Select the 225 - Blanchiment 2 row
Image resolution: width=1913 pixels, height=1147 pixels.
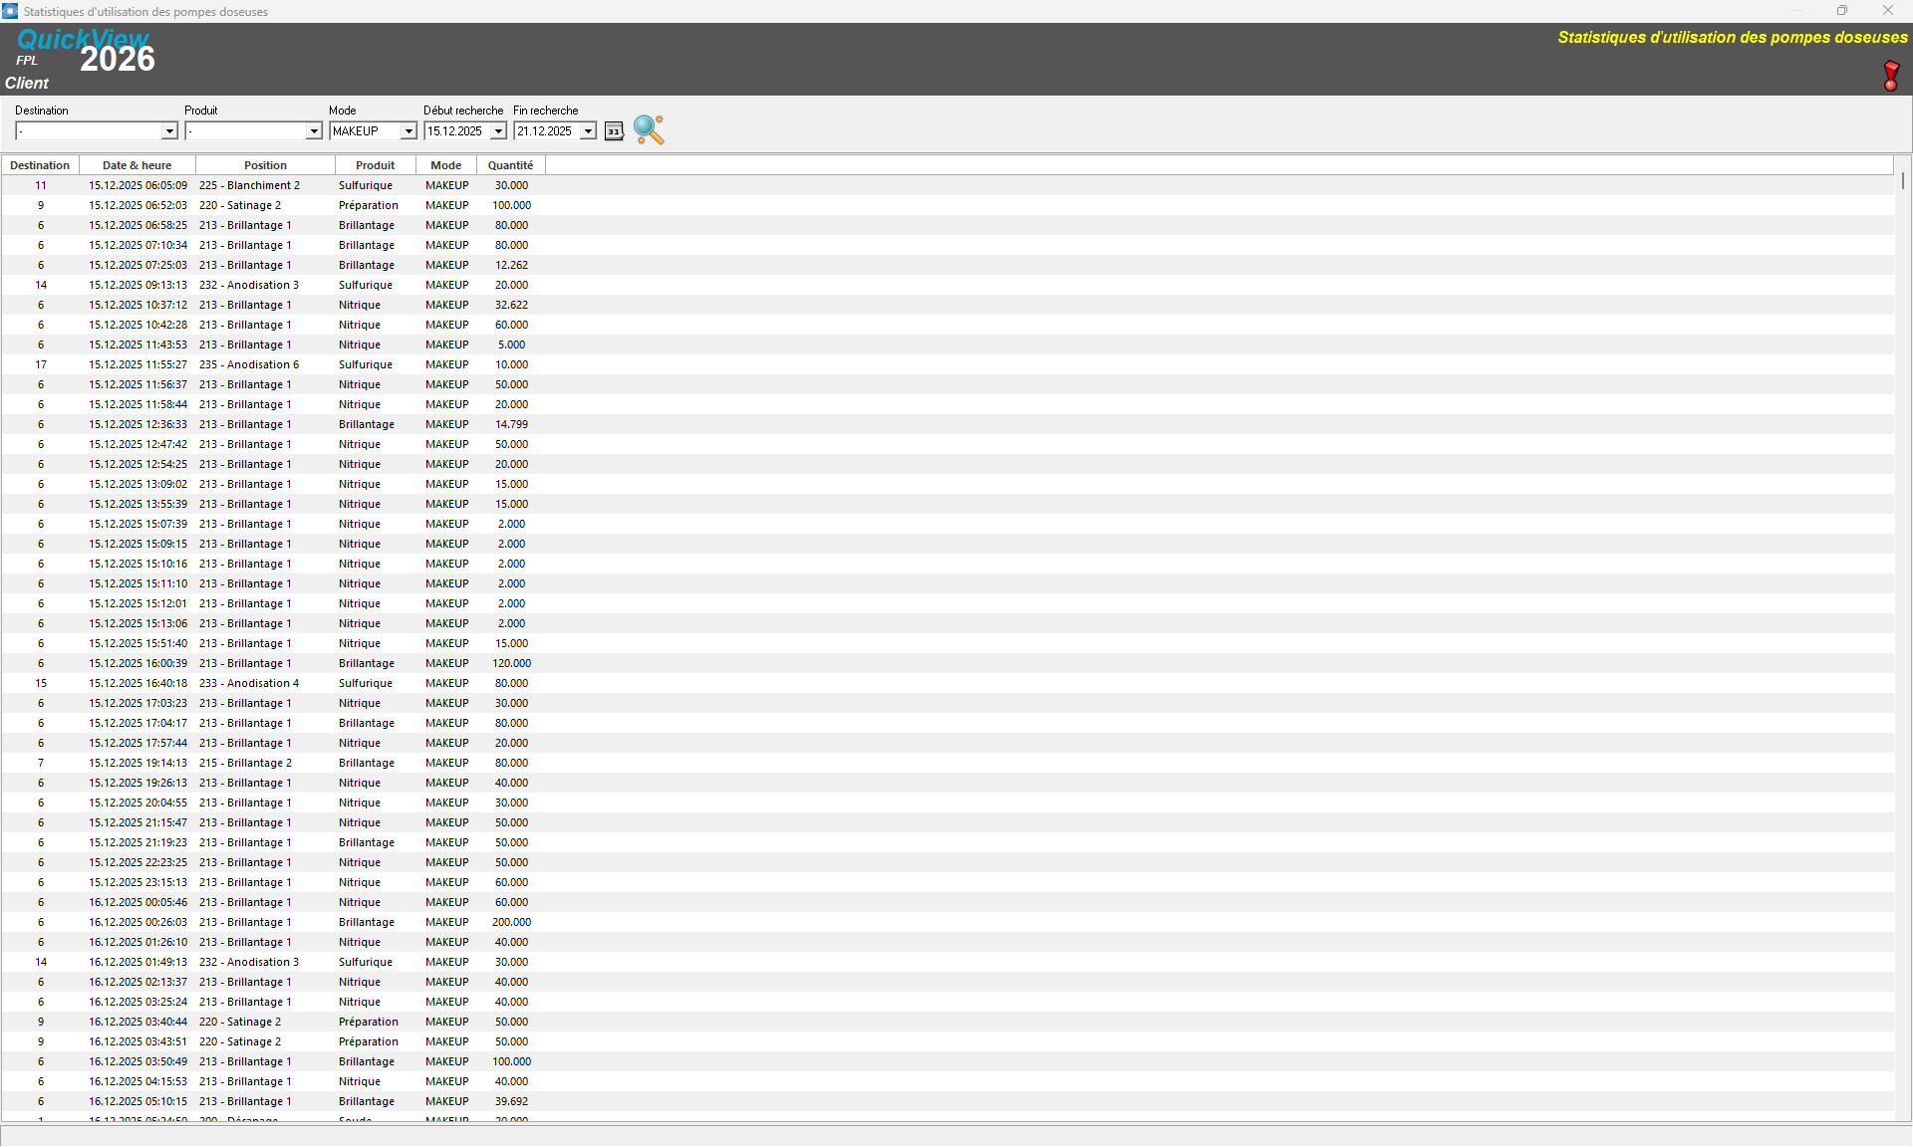(249, 185)
